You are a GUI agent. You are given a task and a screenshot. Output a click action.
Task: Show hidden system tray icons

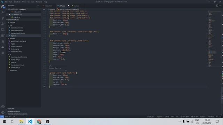coord(179,122)
